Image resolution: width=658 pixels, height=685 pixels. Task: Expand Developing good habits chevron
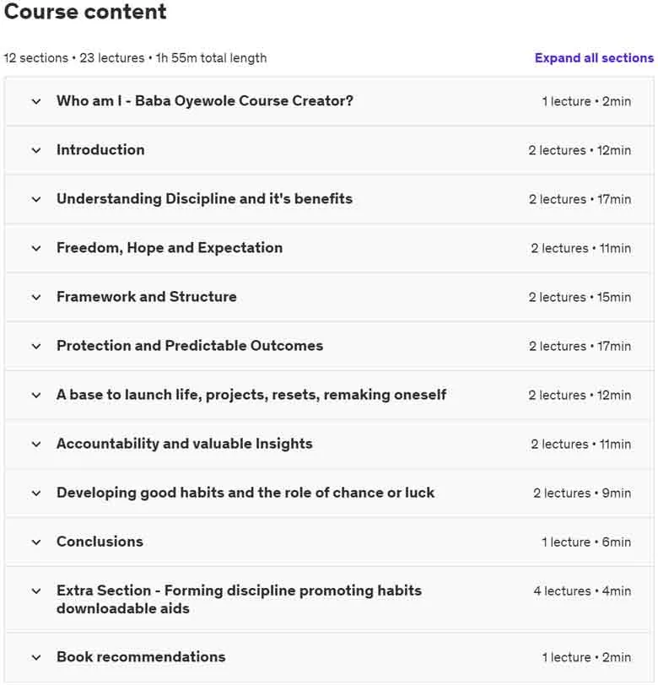point(36,494)
